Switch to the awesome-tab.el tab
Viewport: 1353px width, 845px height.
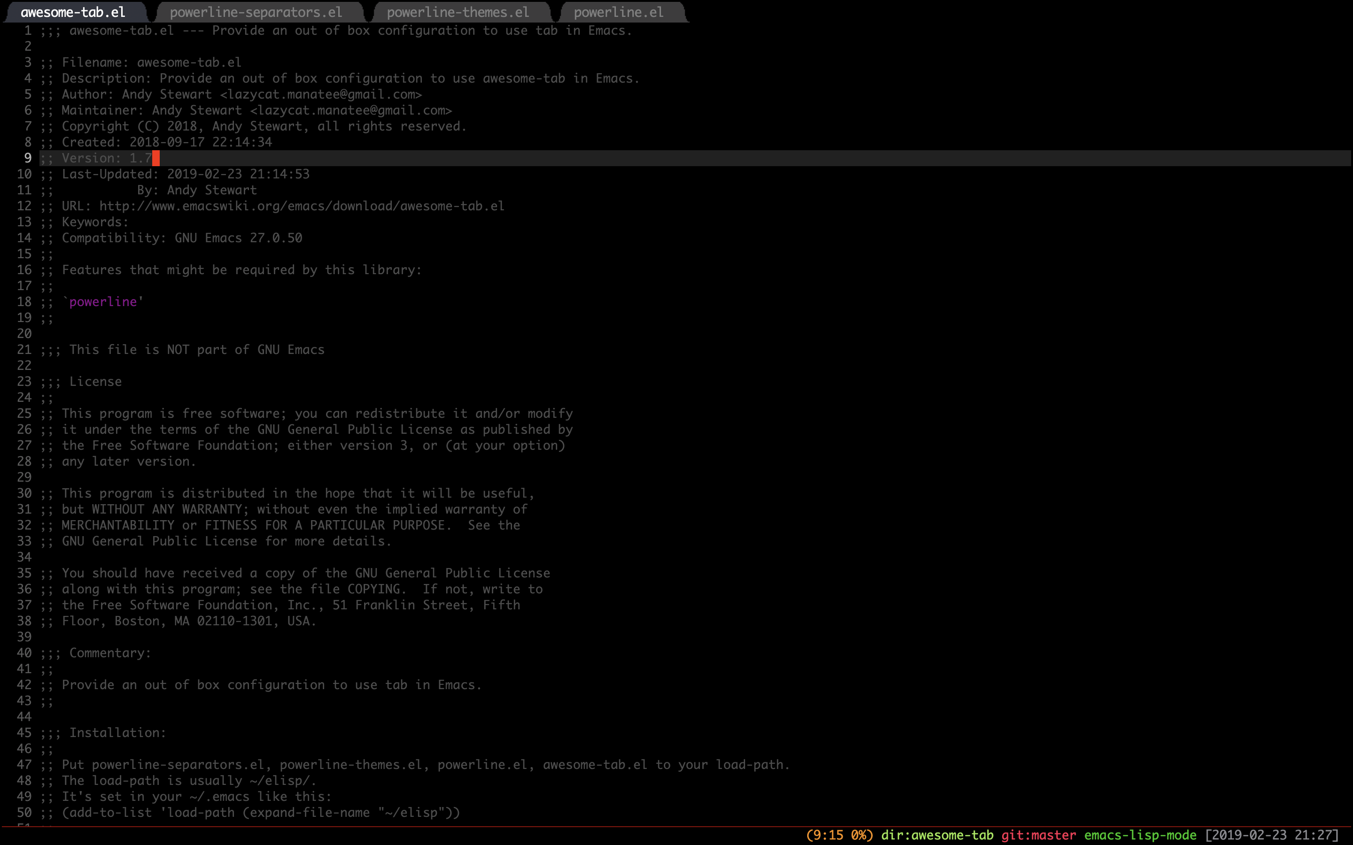(73, 12)
